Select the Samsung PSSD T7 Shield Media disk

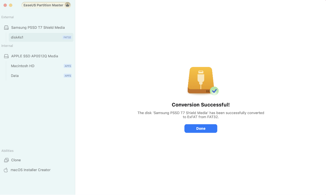38,28
